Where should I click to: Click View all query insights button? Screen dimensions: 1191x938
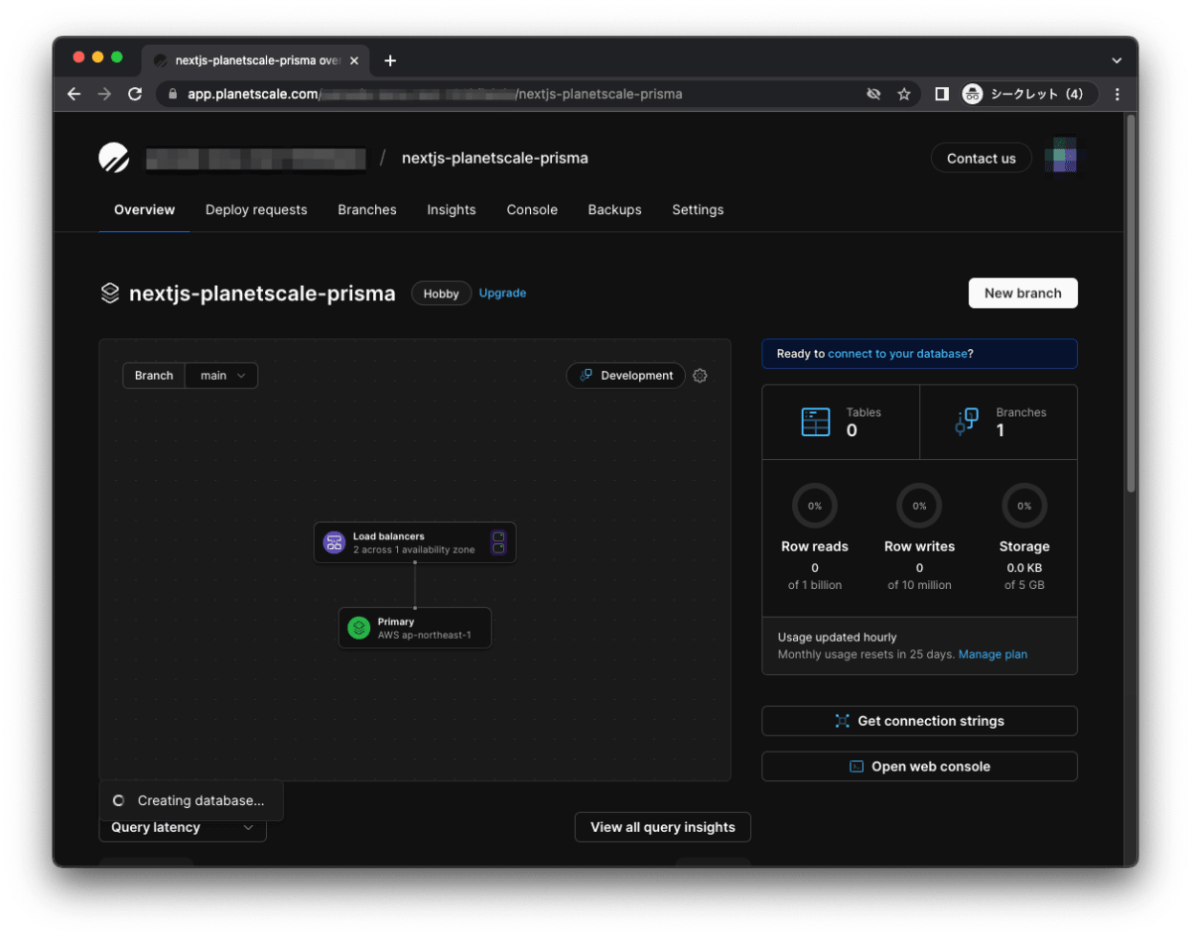tap(663, 827)
